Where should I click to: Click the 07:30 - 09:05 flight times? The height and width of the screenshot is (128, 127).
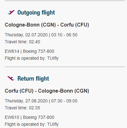[x=64, y=101]
